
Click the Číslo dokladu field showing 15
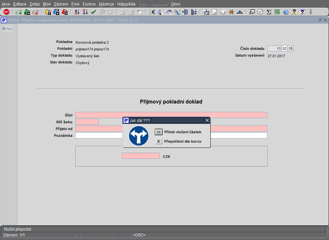(291, 49)
